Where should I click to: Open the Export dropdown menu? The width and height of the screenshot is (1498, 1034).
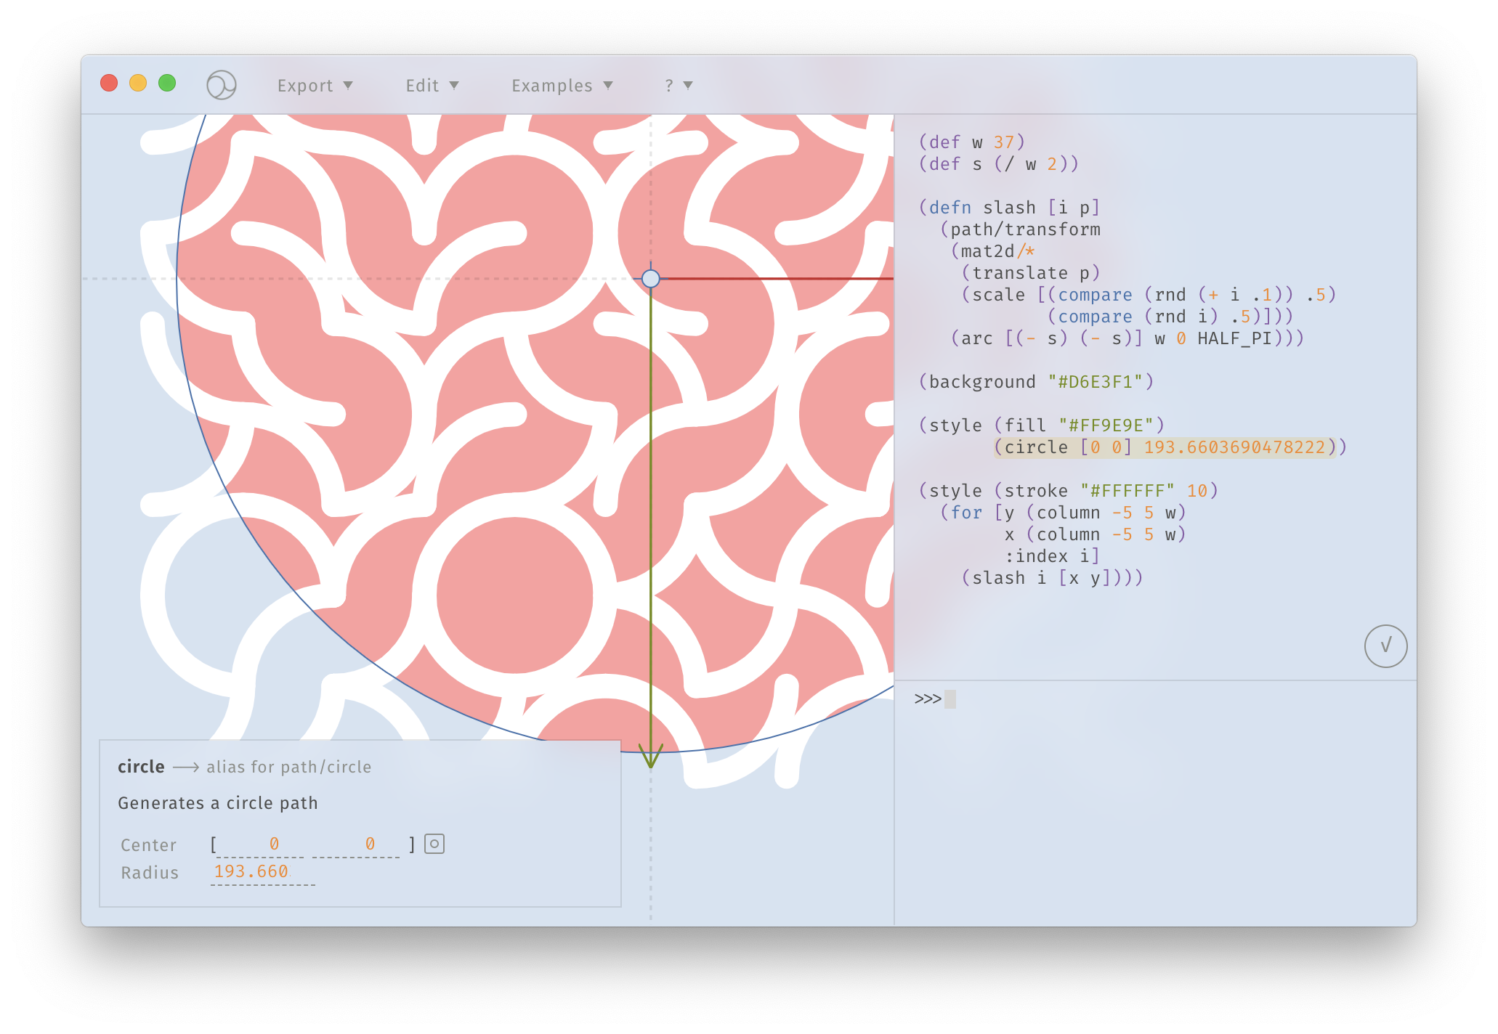tap(315, 86)
